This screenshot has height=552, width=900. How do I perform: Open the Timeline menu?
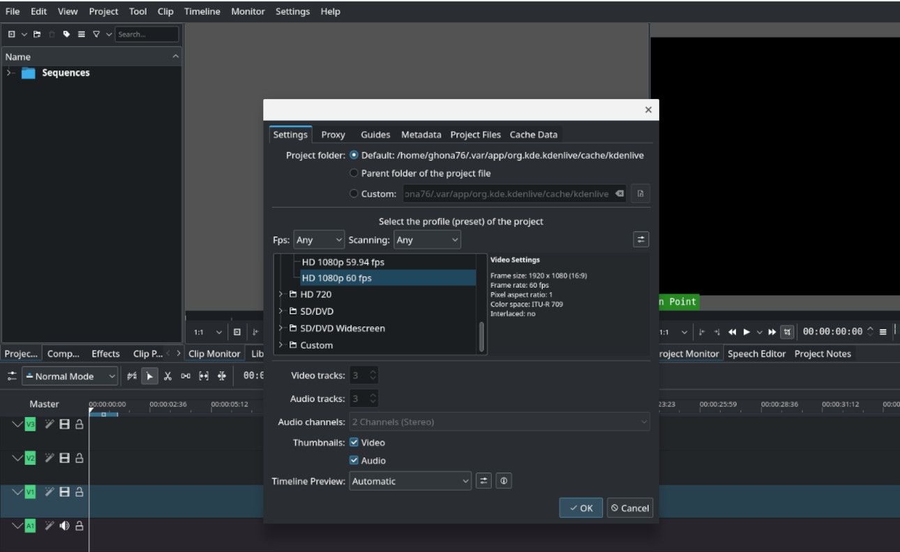[202, 11]
